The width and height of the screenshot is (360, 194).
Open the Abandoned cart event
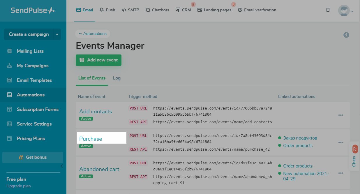click(99, 169)
